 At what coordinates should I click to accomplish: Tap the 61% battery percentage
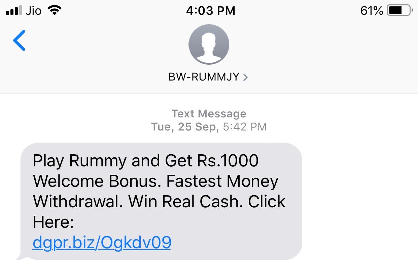372,11
